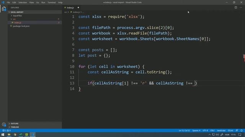Click the cellAsString declaration on line 11
Viewport: 245px width, 137px height.
(115, 72)
